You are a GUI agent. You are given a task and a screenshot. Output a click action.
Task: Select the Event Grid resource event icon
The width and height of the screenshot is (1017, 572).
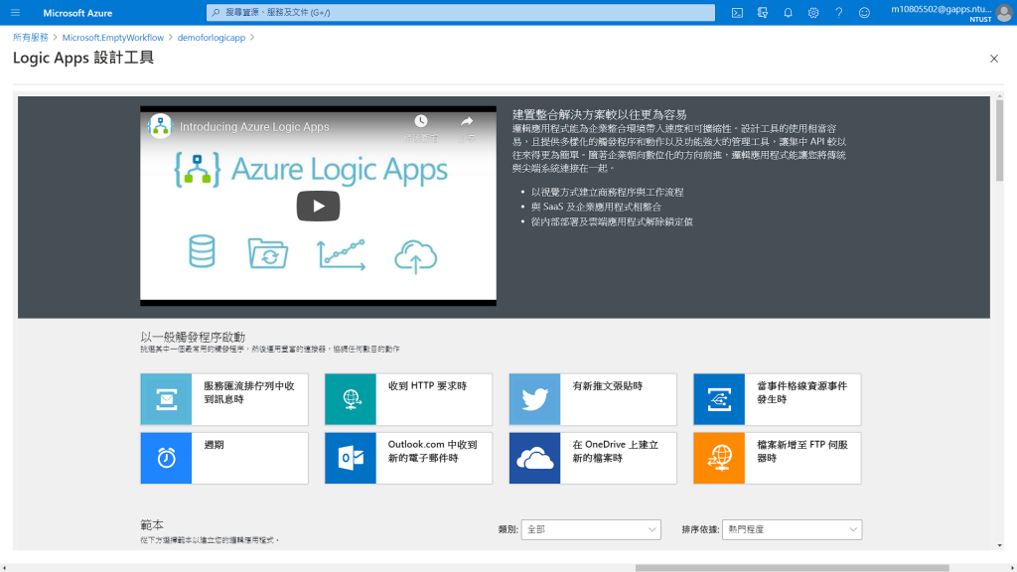(719, 399)
